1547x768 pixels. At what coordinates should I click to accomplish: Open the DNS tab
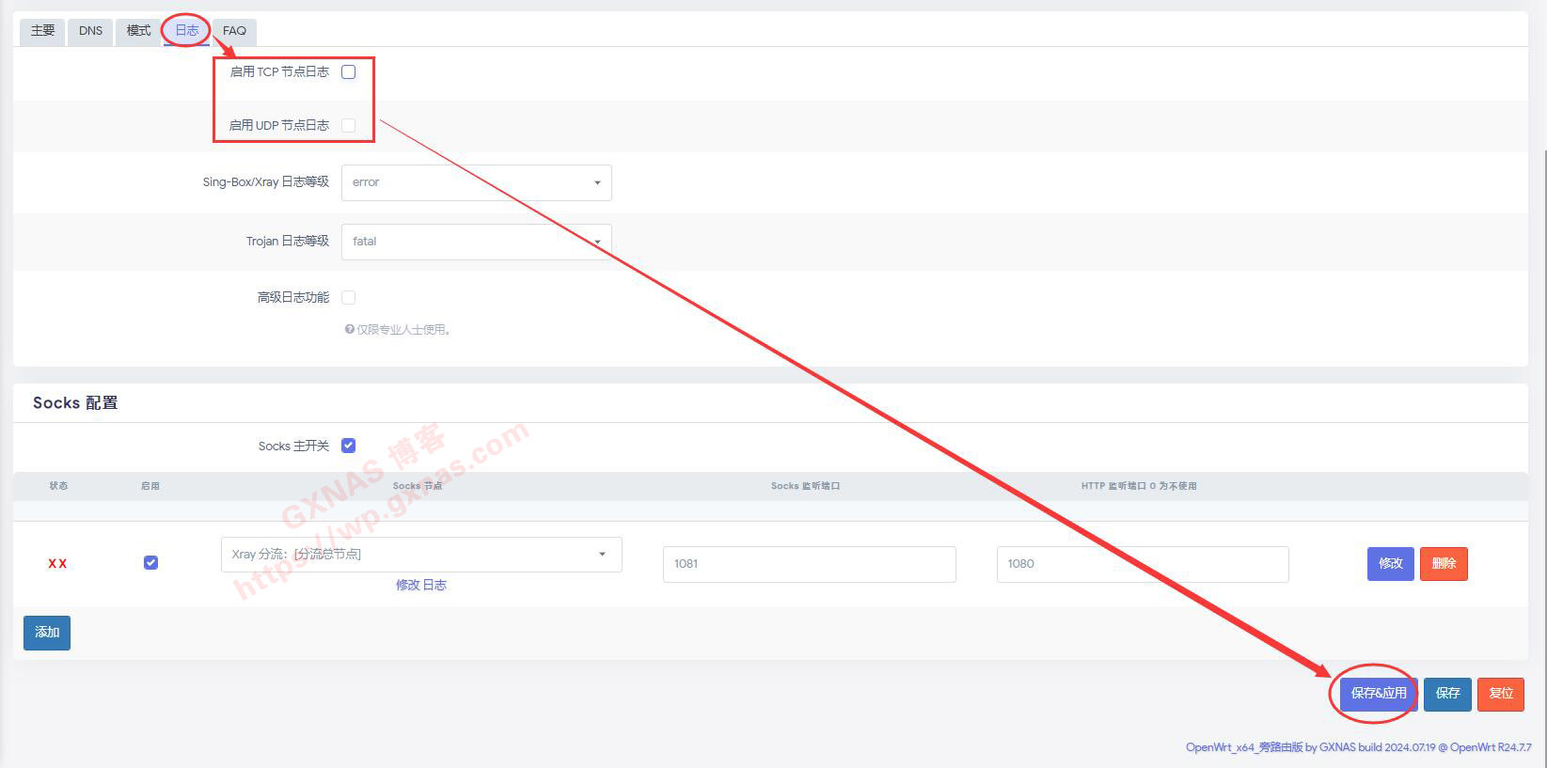[90, 31]
